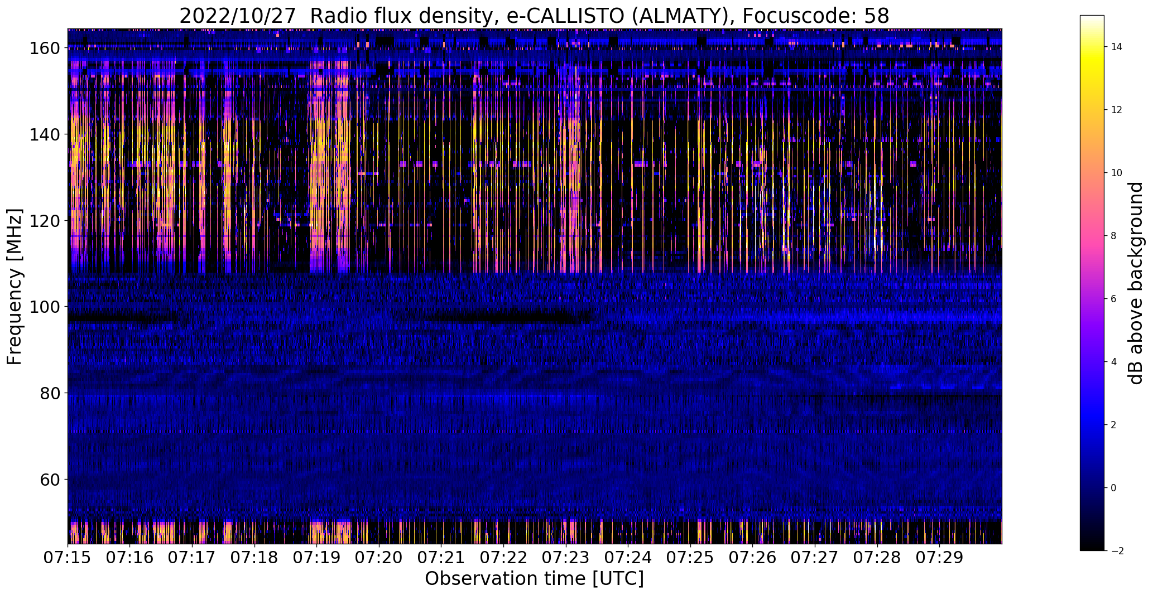The image size is (1153, 595).
Task: Click the 'dB above background' colorbar label
Action: click(1136, 283)
